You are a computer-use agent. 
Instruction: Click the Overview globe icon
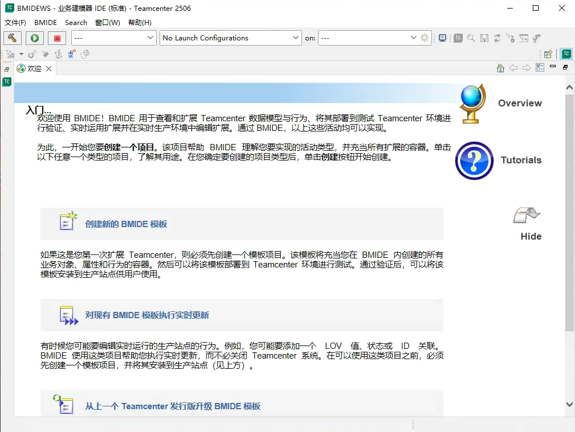(473, 104)
